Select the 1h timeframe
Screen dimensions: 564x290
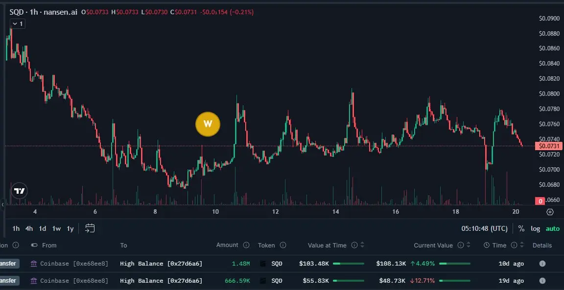(16, 228)
